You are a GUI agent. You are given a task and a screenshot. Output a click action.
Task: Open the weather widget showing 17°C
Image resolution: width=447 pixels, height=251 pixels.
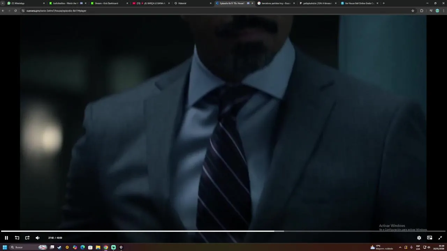pos(381,247)
